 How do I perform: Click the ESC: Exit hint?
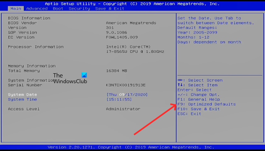189,114
